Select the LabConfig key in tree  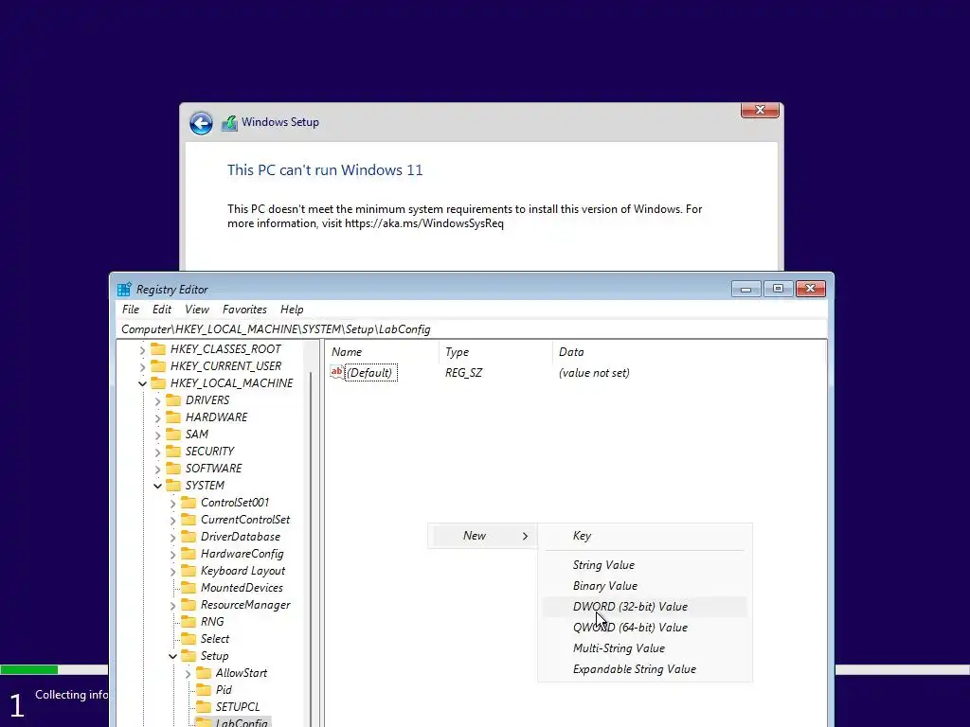click(242, 721)
